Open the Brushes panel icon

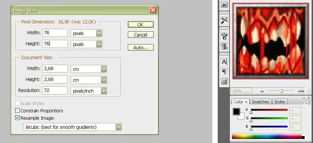pyautogui.click(x=224, y=36)
